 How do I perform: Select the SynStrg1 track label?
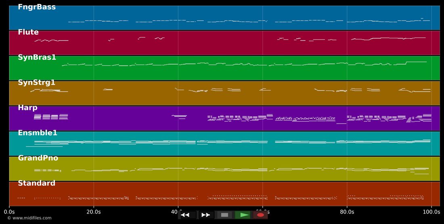36,83
